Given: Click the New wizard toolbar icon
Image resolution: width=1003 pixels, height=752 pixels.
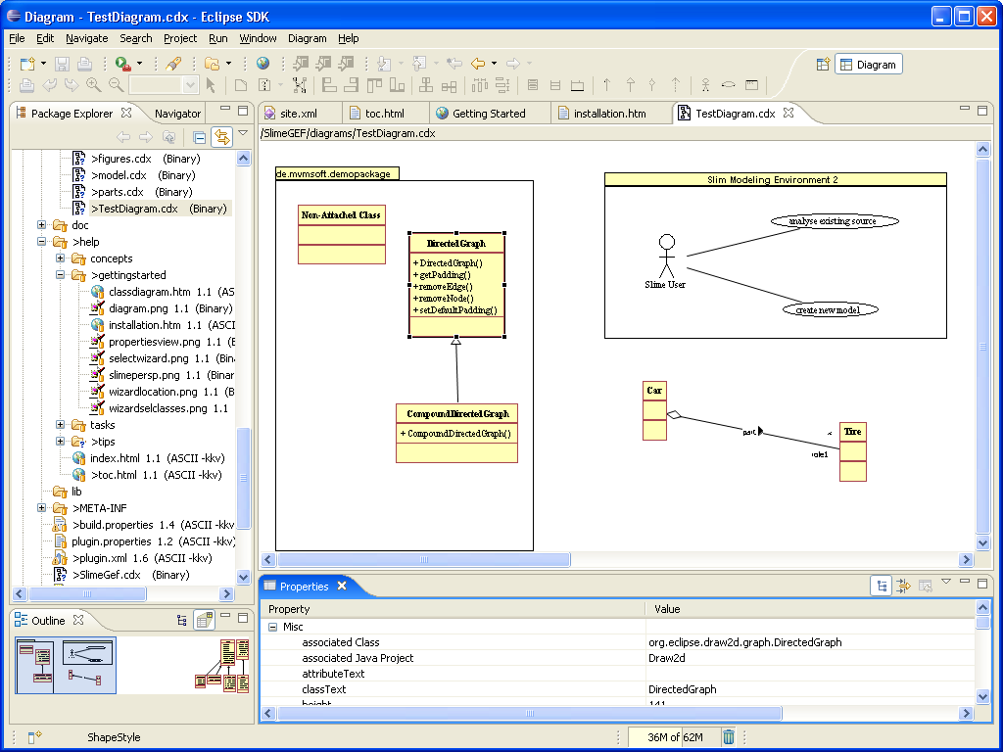Looking at the screenshot, I should pos(27,64).
